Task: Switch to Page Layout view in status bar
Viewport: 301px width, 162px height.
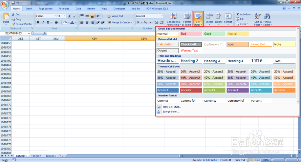Action: (x=254, y=160)
